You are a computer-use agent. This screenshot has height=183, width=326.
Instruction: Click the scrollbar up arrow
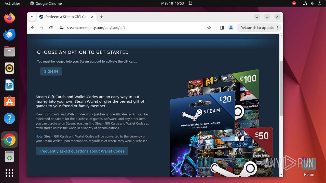tap(281, 36)
